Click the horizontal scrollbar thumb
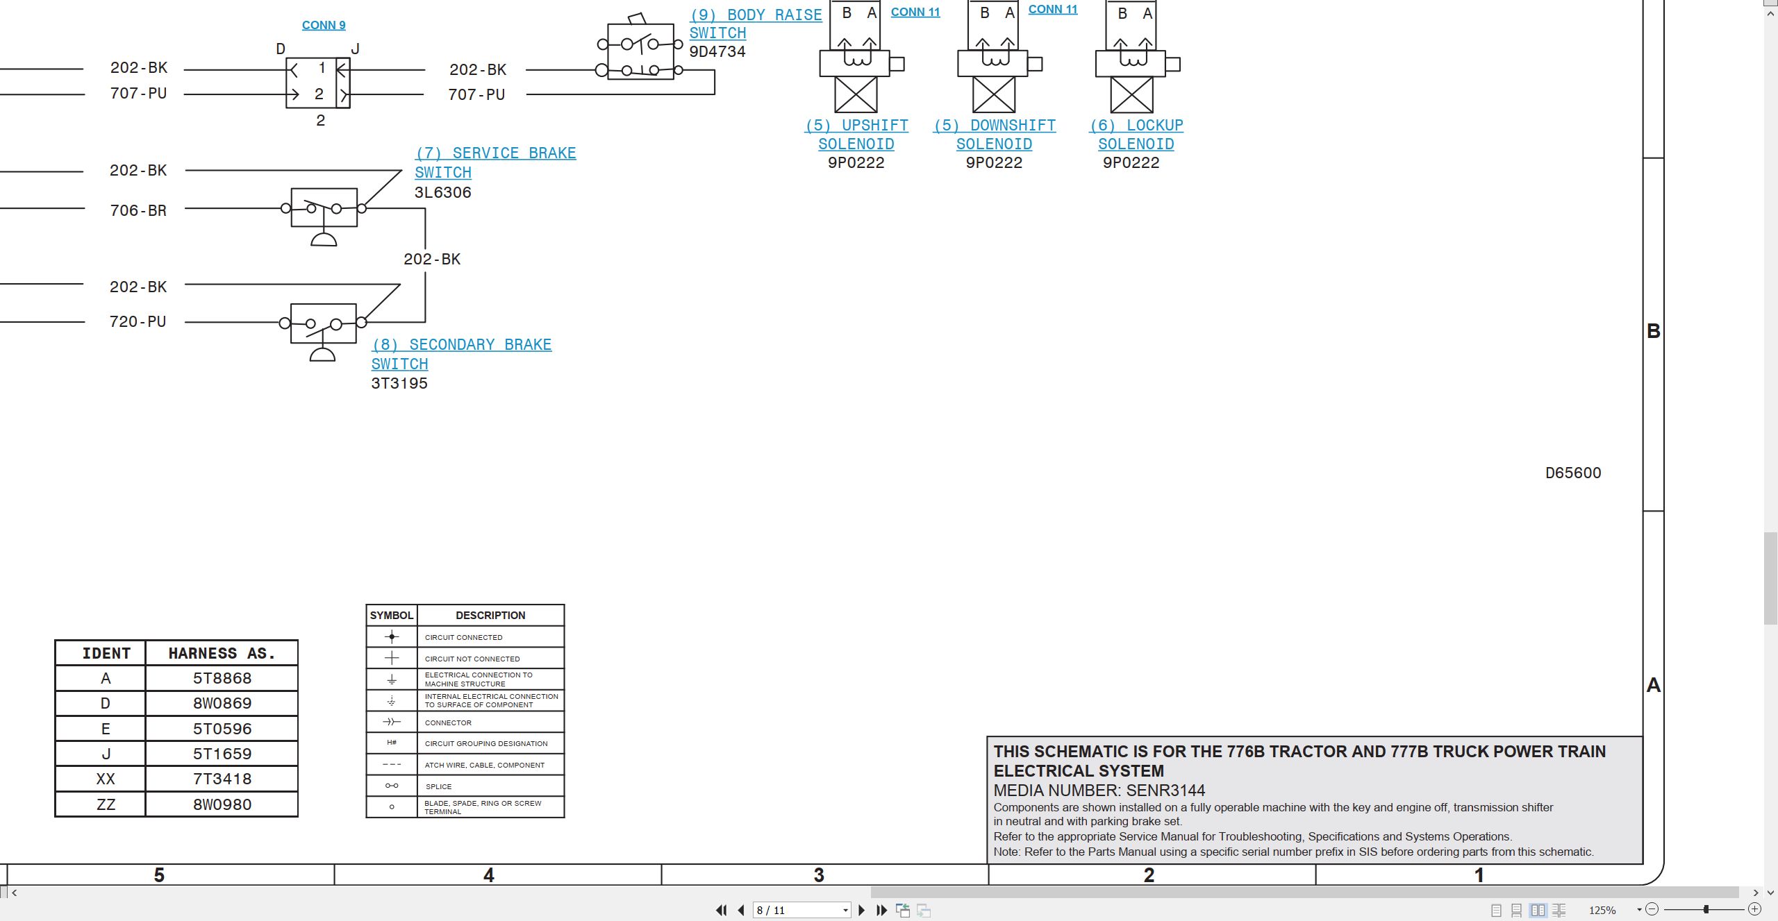1778x921 pixels. point(1304,893)
